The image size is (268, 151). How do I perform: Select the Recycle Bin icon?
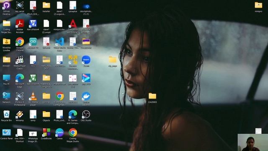click(7, 114)
